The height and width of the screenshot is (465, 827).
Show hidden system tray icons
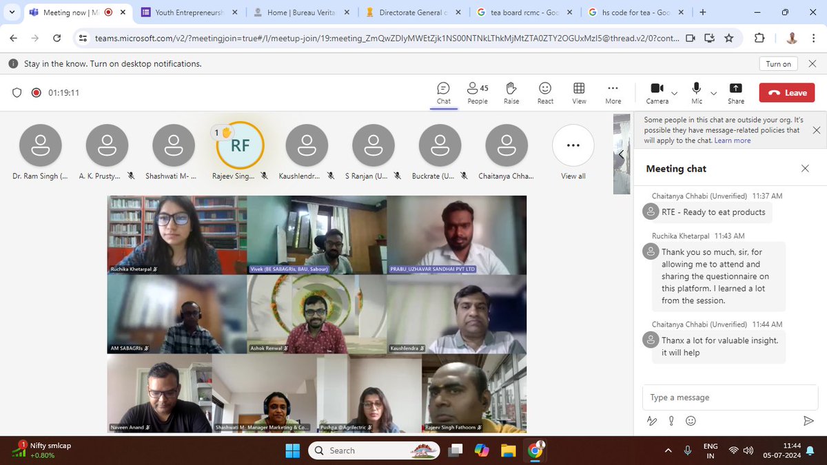668,450
